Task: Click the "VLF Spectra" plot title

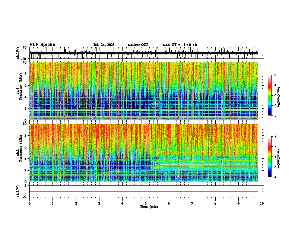Action: [x=42, y=45]
